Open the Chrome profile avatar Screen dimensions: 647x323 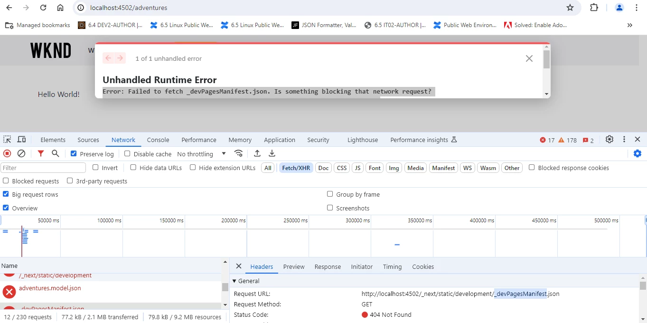tap(619, 8)
